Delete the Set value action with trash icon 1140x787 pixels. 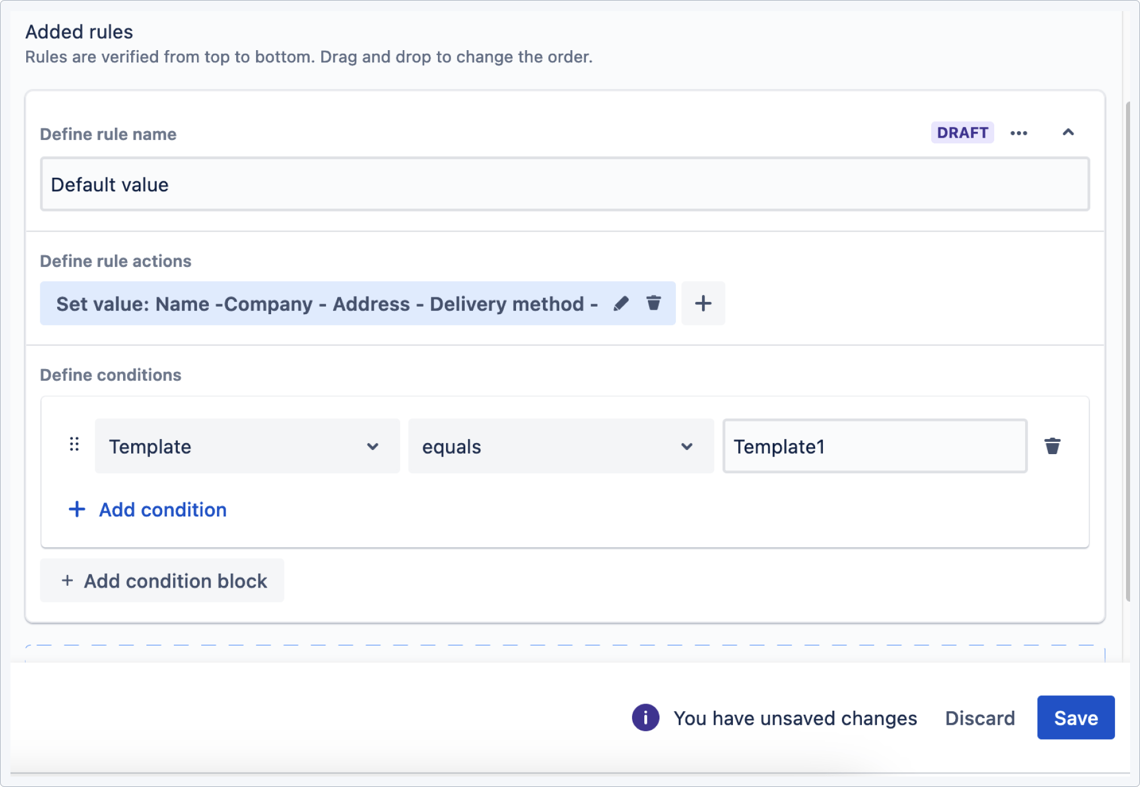(x=654, y=303)
